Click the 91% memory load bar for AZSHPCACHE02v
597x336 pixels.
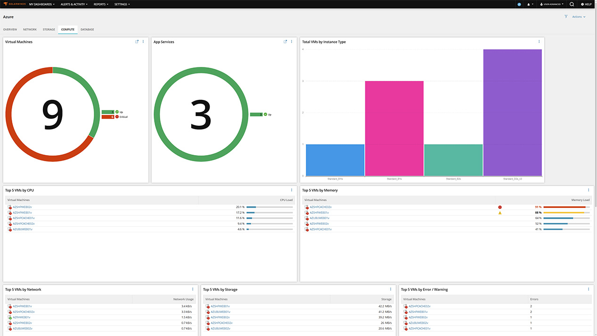coord(563,207)
